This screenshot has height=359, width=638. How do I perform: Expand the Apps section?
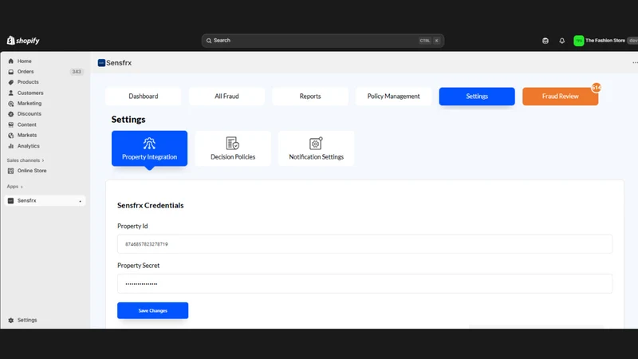click(14, 187)
